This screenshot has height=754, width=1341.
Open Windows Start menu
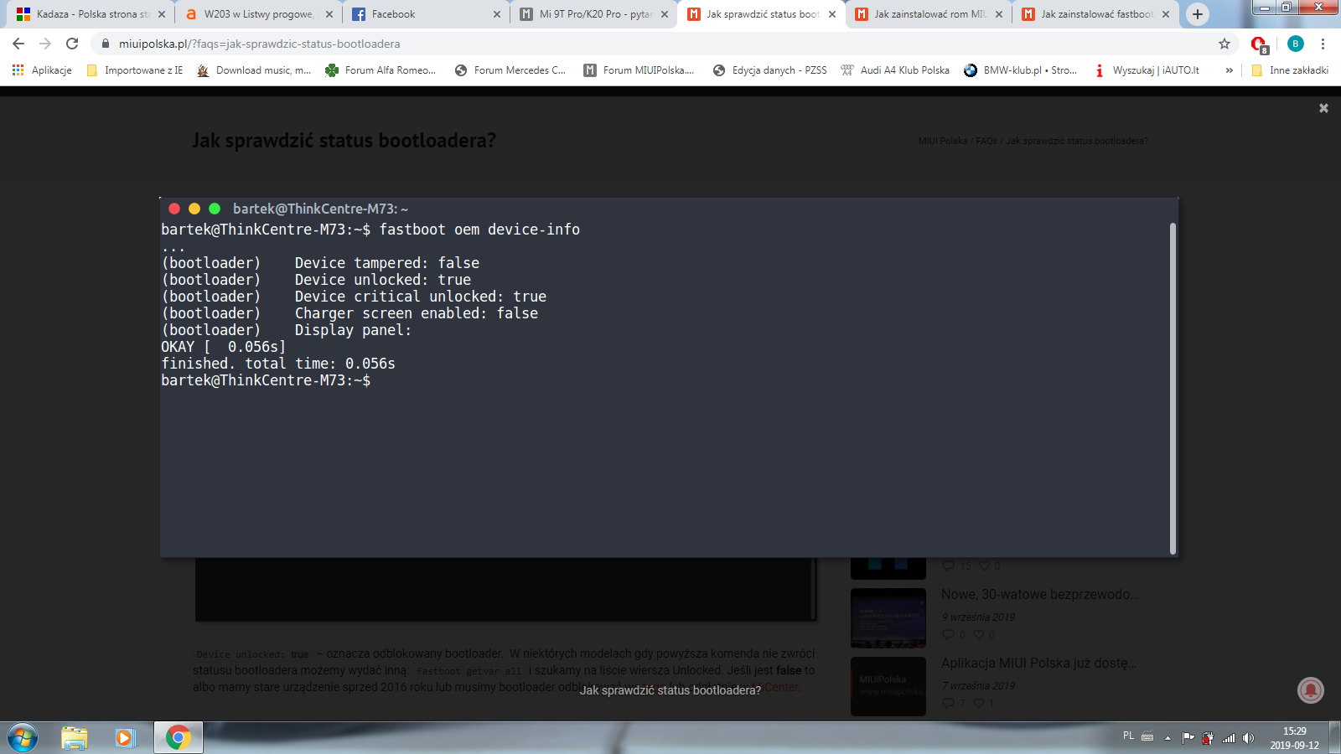click(23, 737)
